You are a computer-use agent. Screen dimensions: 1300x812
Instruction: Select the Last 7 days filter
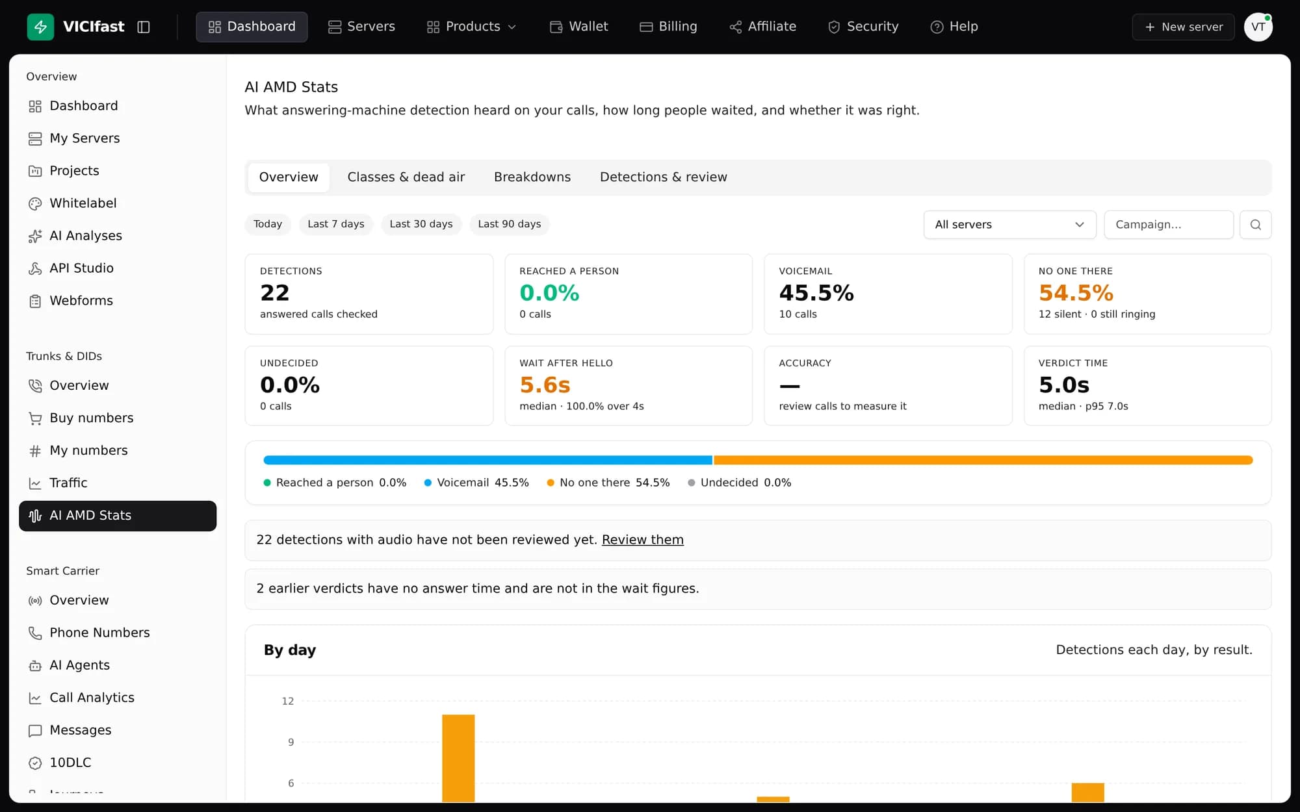(336, 224)
